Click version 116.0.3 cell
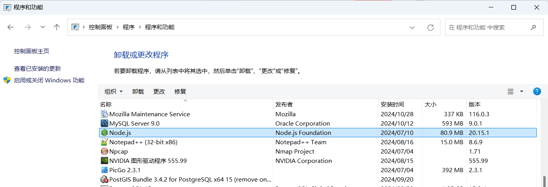 click(479, 114)
